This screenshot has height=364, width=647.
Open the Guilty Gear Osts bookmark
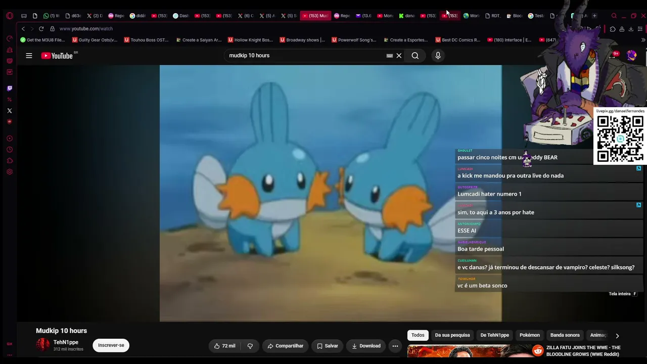(x=95, y=40)
